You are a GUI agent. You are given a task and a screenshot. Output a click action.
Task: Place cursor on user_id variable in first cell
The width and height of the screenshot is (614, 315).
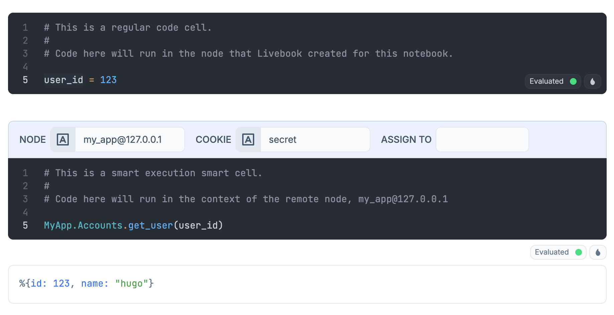tap(63, 80)
